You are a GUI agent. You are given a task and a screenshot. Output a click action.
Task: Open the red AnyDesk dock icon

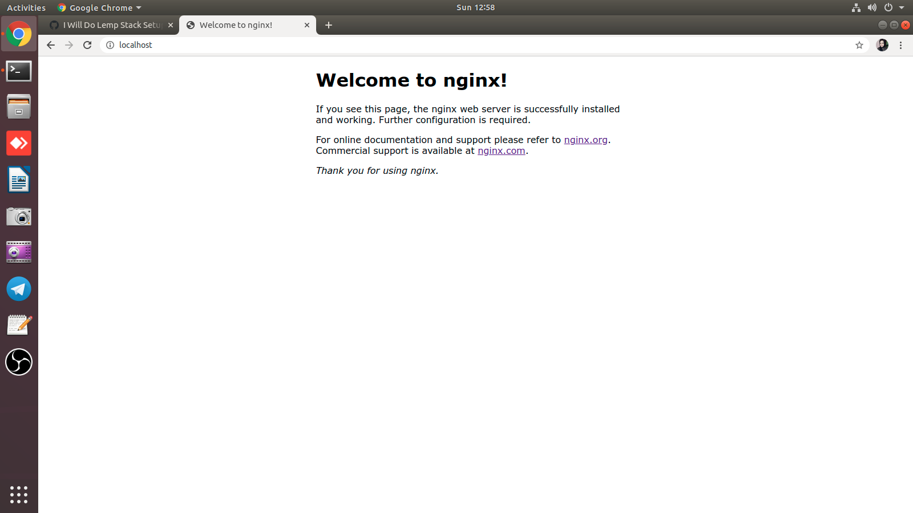click(19, 143)
